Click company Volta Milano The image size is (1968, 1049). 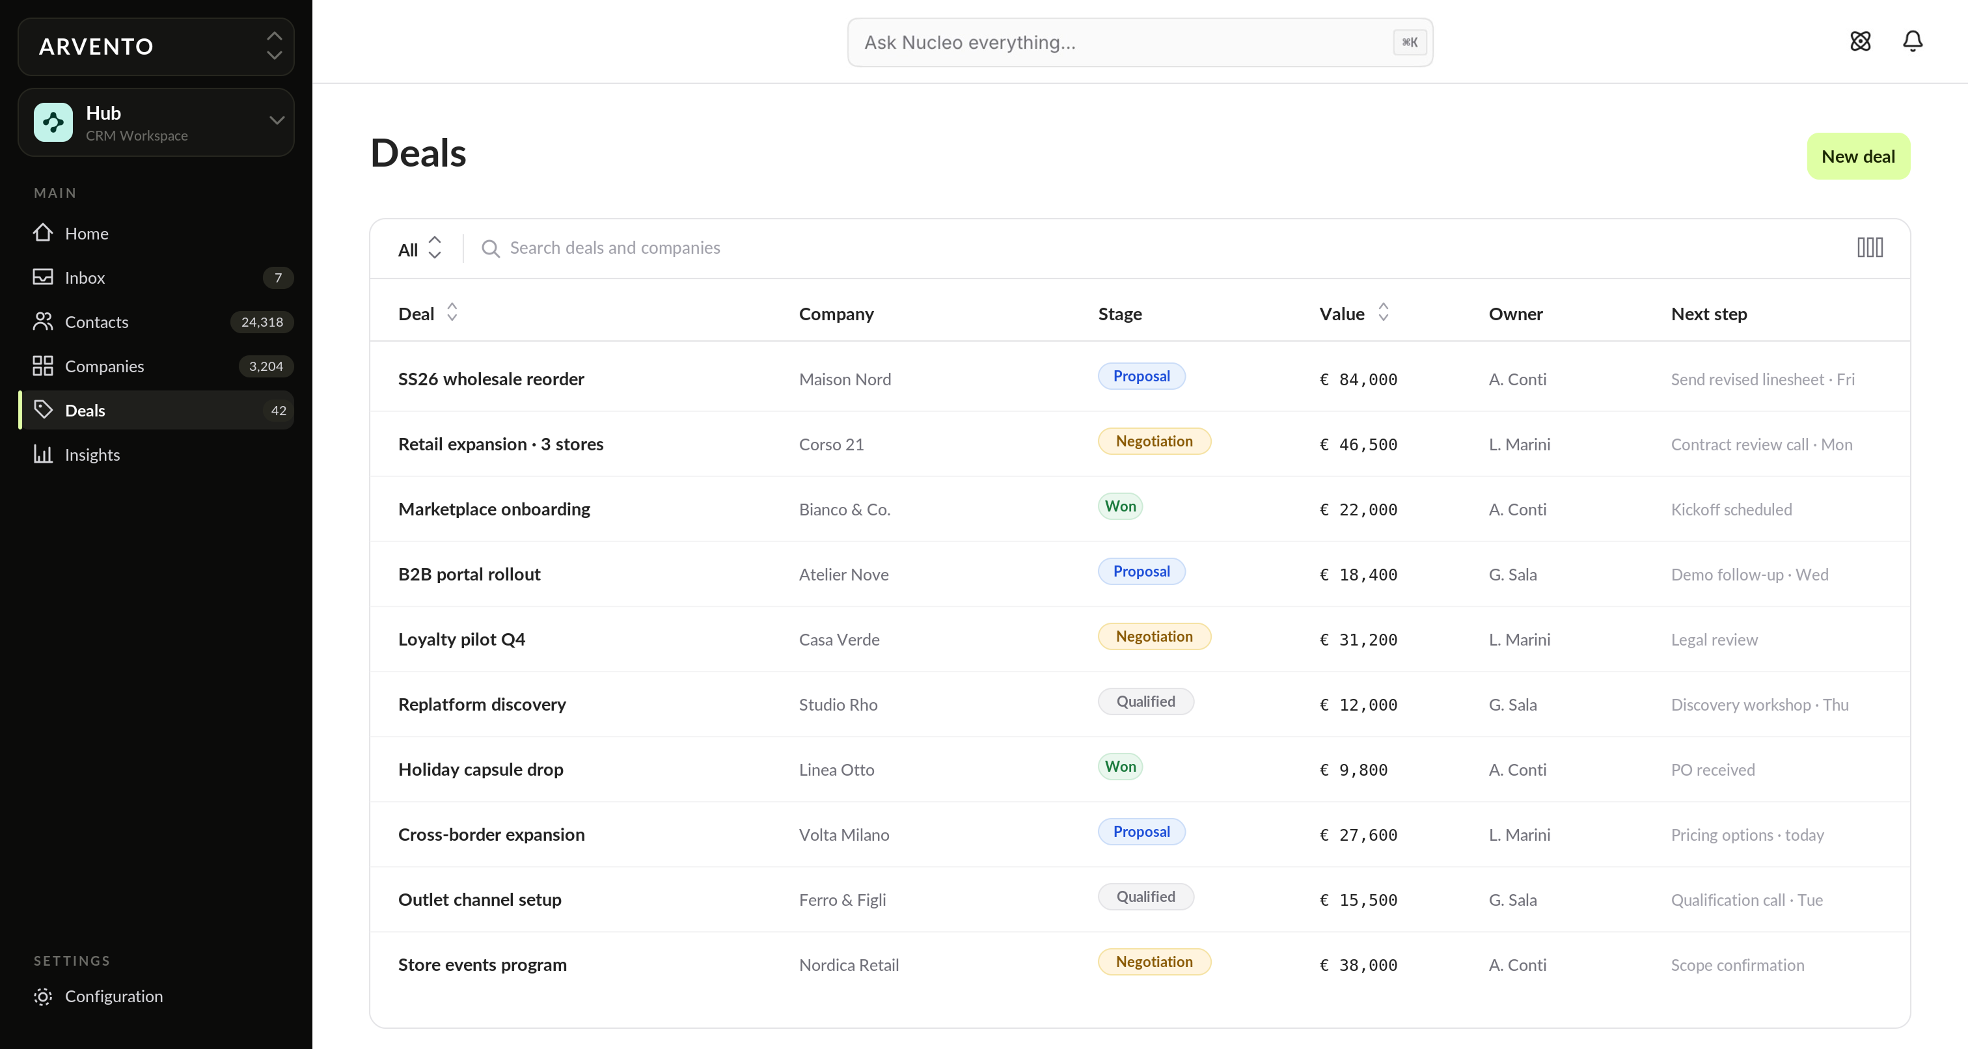click(x=843, y=834)
